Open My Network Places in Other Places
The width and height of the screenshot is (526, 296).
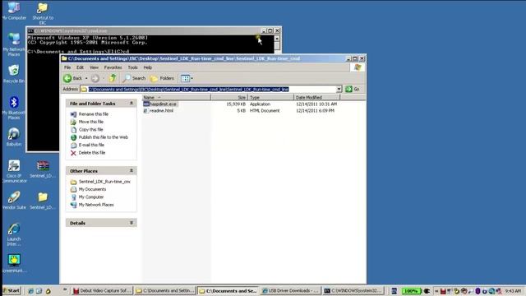click(x=96, y=205)
